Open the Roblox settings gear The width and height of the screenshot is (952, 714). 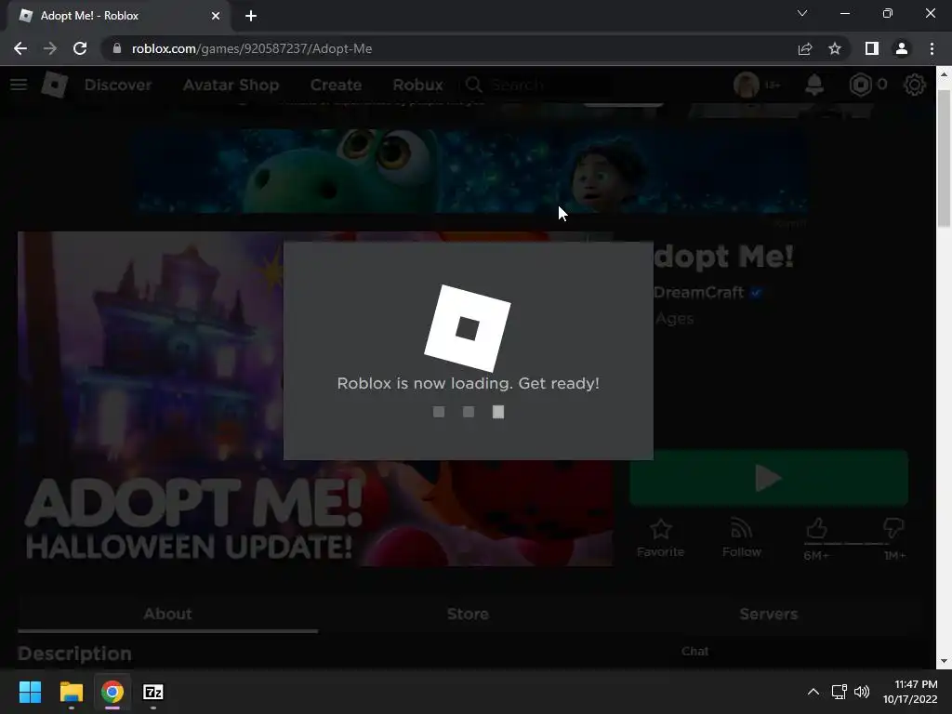pyautogui.click(x=915, y=85)
